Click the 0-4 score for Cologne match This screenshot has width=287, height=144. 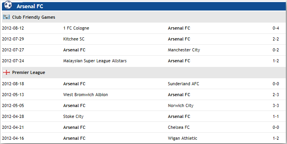click(276, 28)
